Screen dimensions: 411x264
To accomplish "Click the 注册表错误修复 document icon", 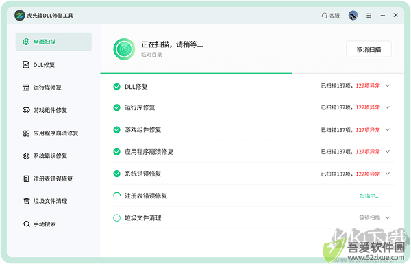I will tap(26, 179).
